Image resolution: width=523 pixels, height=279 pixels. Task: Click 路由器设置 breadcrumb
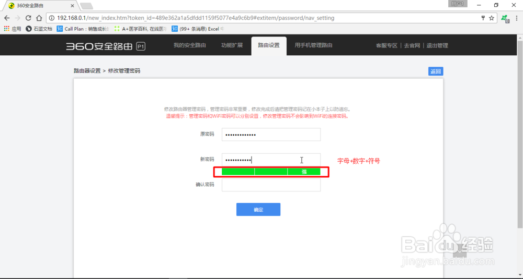(x=87, y=71)
